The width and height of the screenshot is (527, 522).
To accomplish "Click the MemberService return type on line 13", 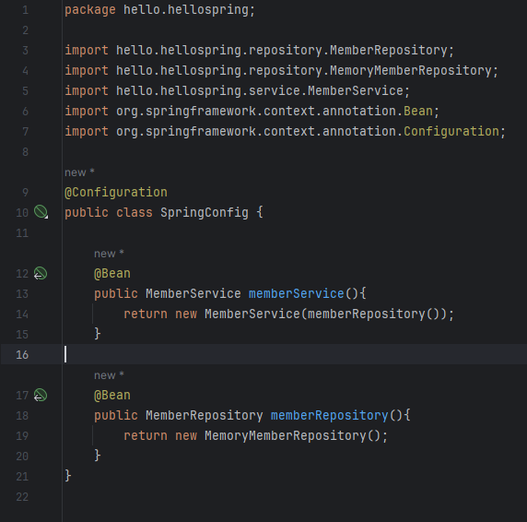I will point(193,293).
